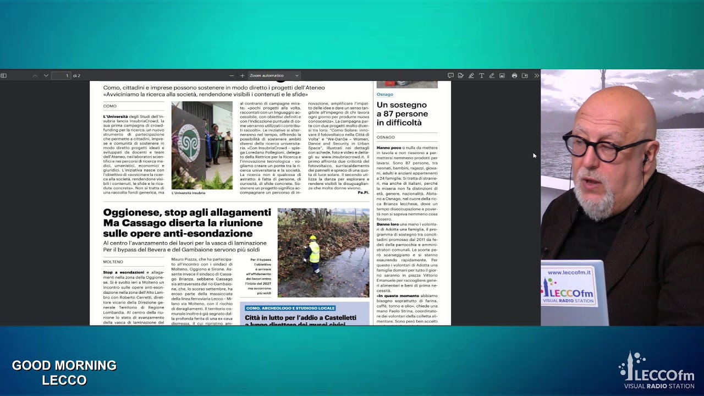
Task: Click the 'Danno loro' paragraph opening
Action: point(388,224)
